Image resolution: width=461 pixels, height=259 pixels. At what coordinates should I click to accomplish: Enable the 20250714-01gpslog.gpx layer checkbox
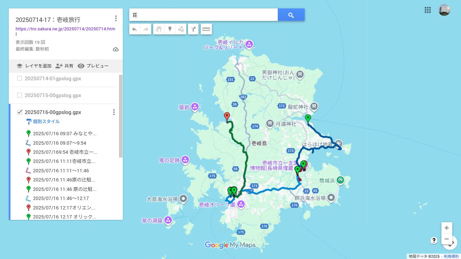point(20,79)
